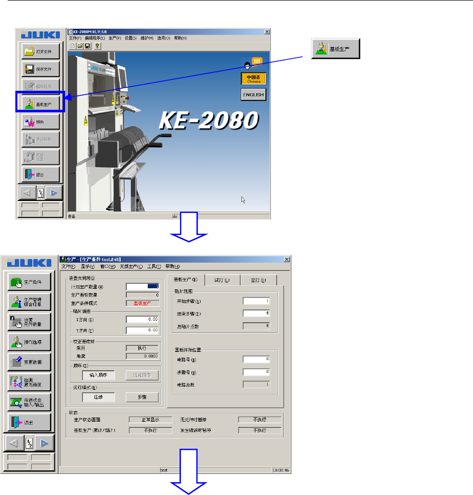473x495 pixels.
Task: Switch to the 试打(L) tab
Action: click(x=222, y=281)
